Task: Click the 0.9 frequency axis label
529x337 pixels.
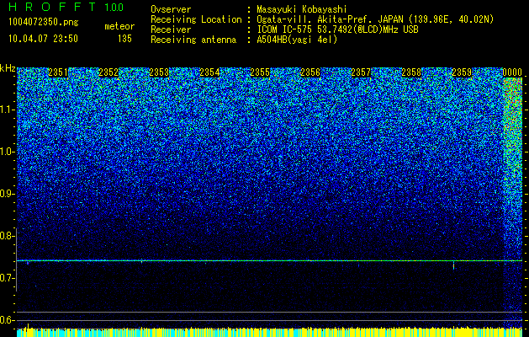Action: tap(7, 194)
